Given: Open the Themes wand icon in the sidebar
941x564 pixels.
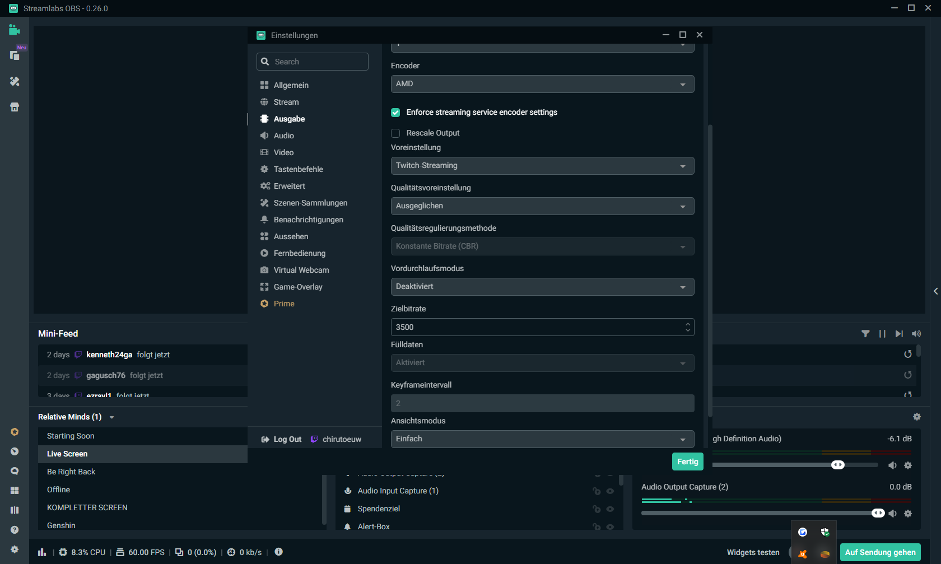Looking at the screenshot, I should click(15, 81).
